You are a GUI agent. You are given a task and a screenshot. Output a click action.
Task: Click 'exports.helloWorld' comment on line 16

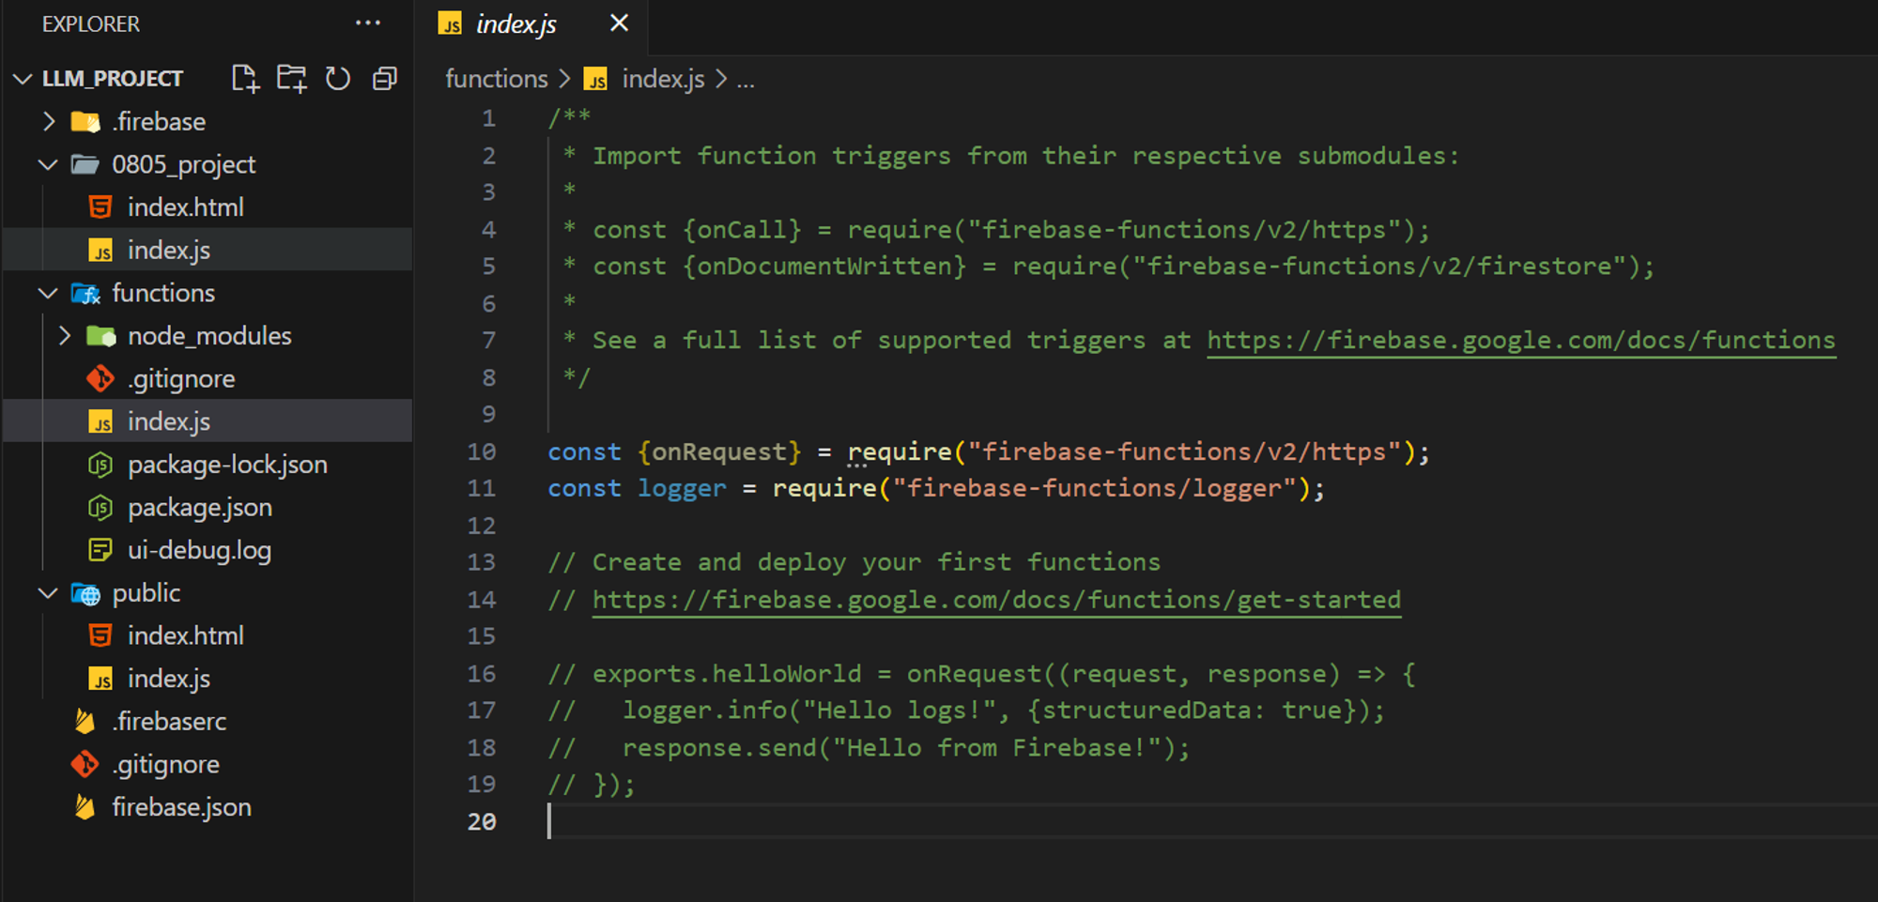[x=727, y=674]
